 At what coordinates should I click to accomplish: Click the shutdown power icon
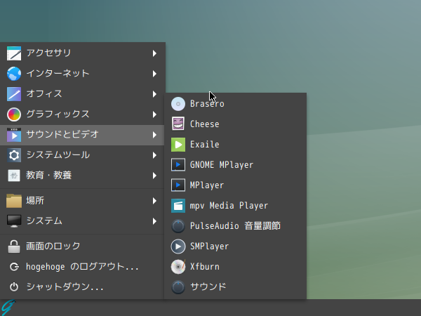coord(14,287)
